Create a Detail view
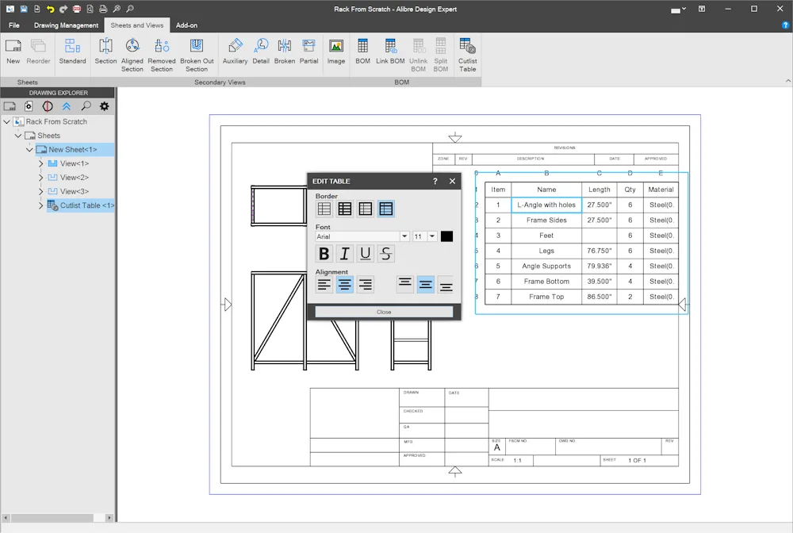This screenshot has width=793, height=533. pyautogui.click(x=261, y=52)
